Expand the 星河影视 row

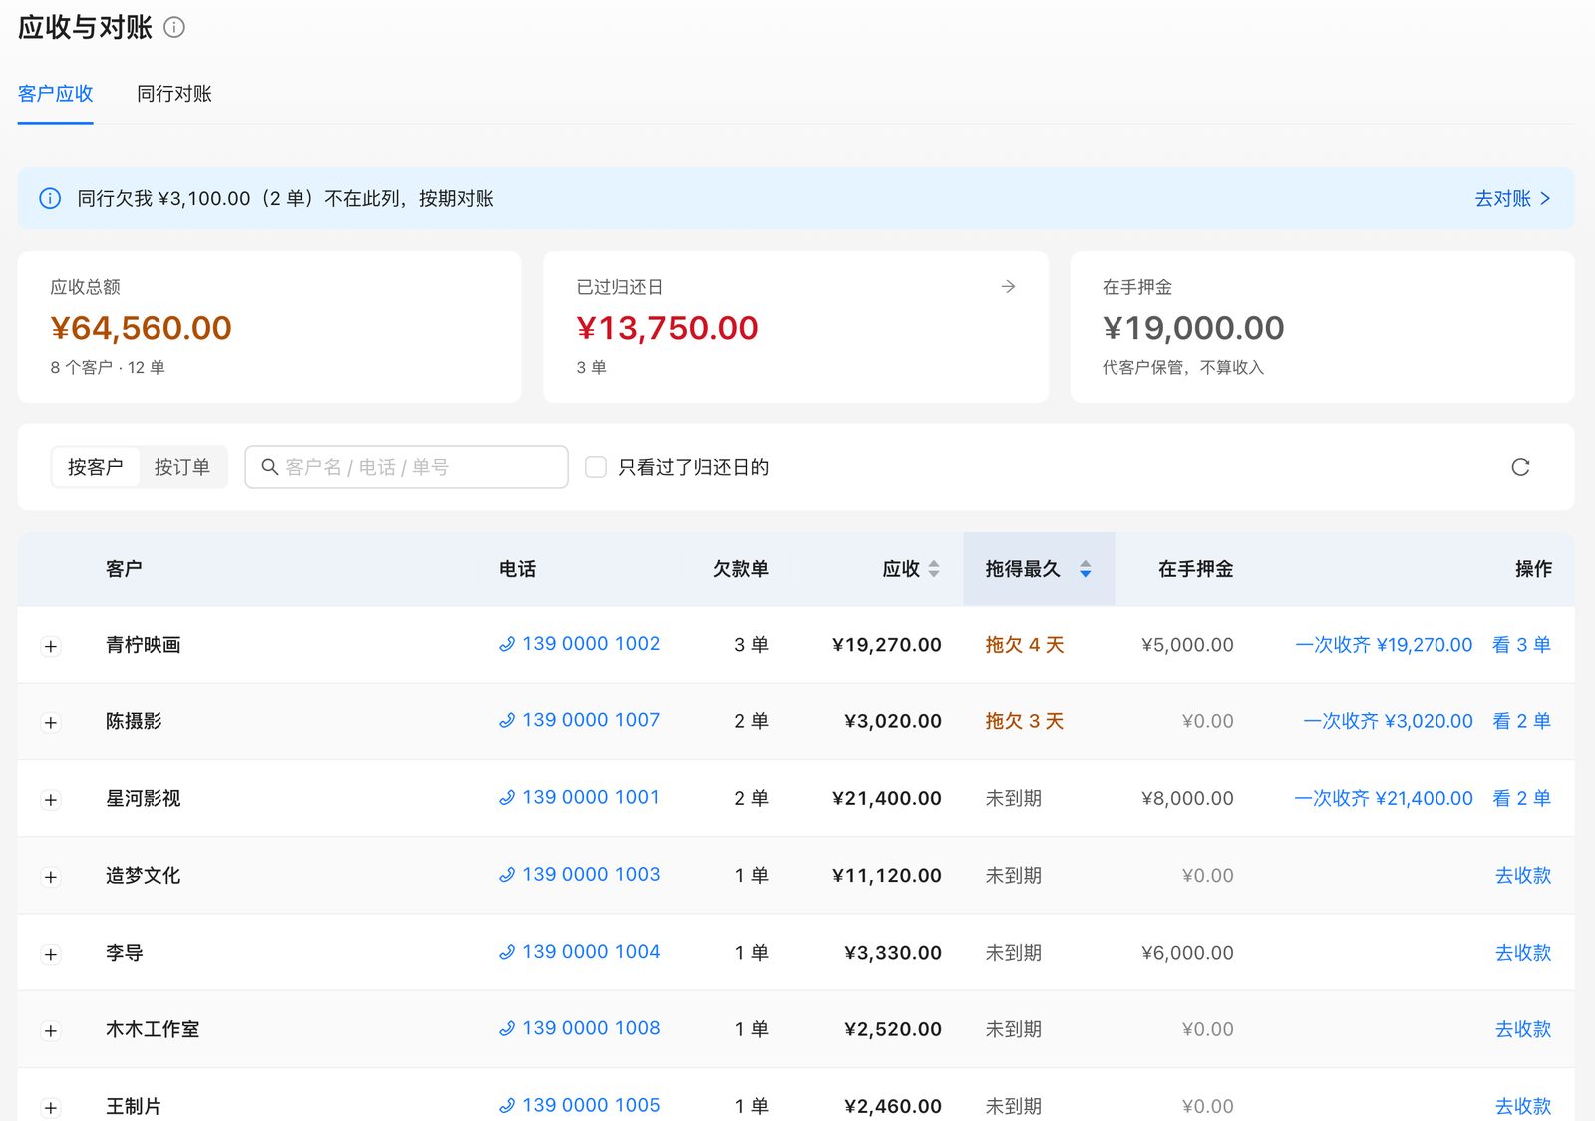51,800
